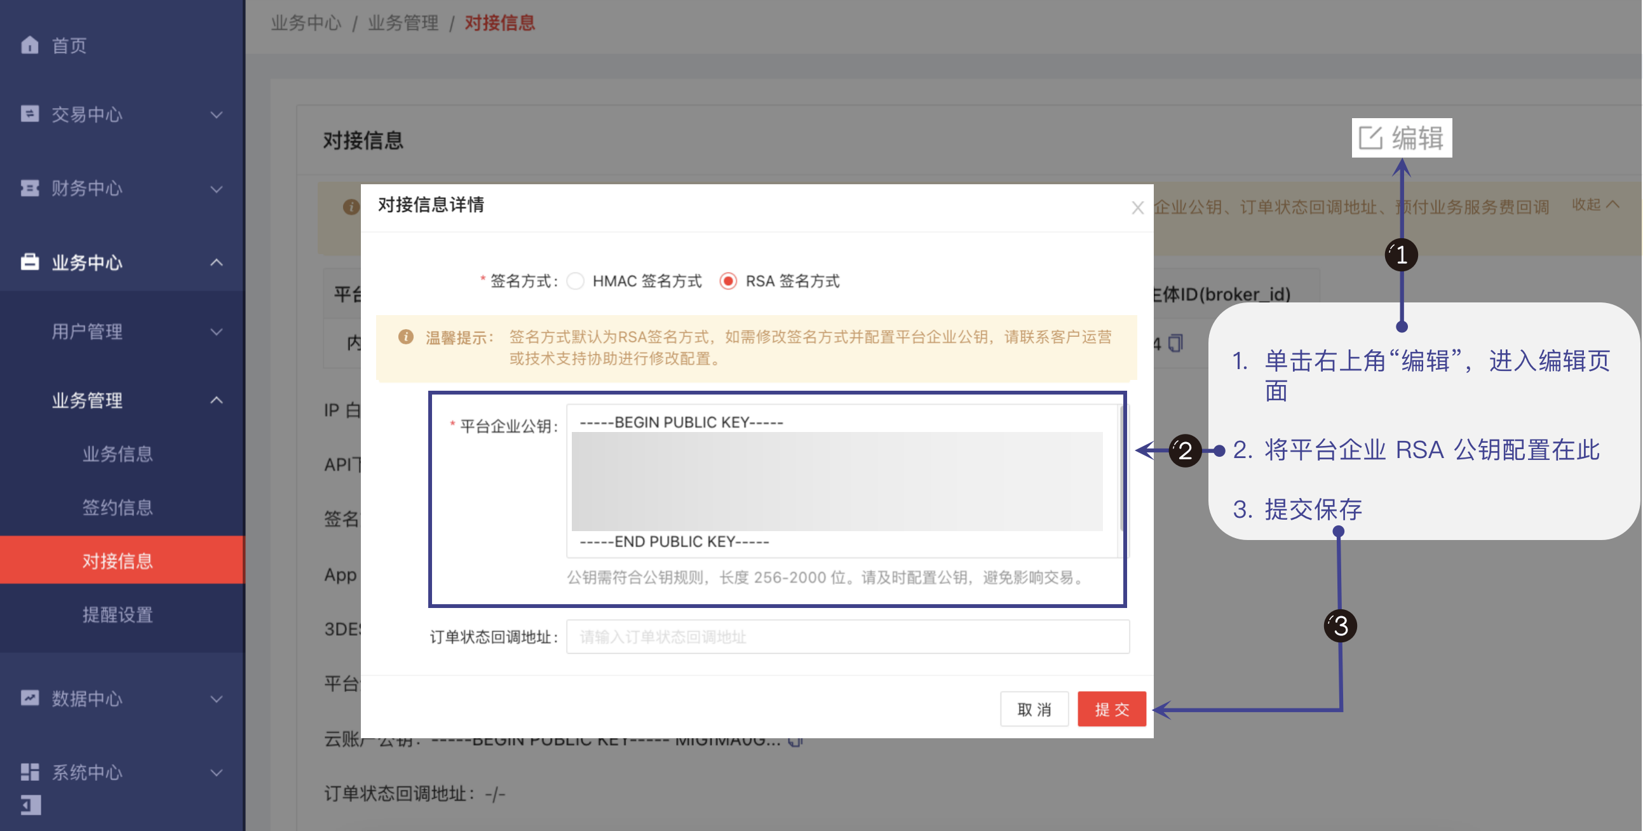Screen dimensions: 1643x831
Task: Click the 对接信息 breadcrumb
Action: pyautogui.click(x=499, y=23)
